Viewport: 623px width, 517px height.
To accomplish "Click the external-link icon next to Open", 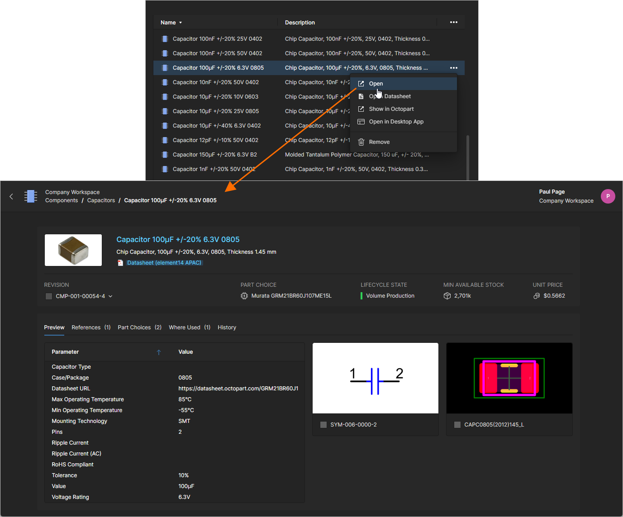I will 361,83.
